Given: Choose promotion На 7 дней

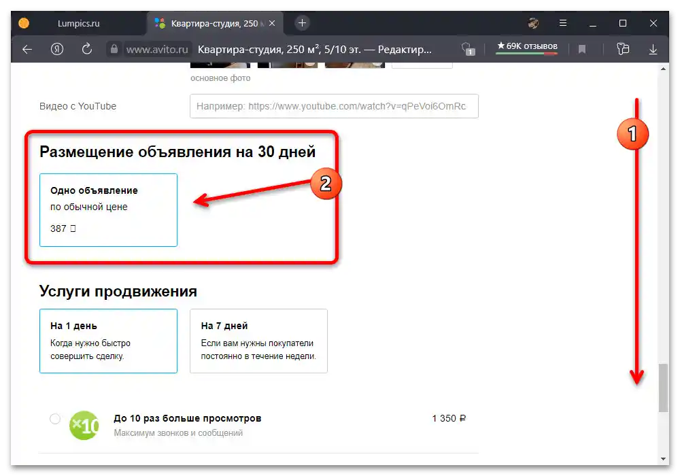Looking at the screenshot, I should click(x=258, y=341).
